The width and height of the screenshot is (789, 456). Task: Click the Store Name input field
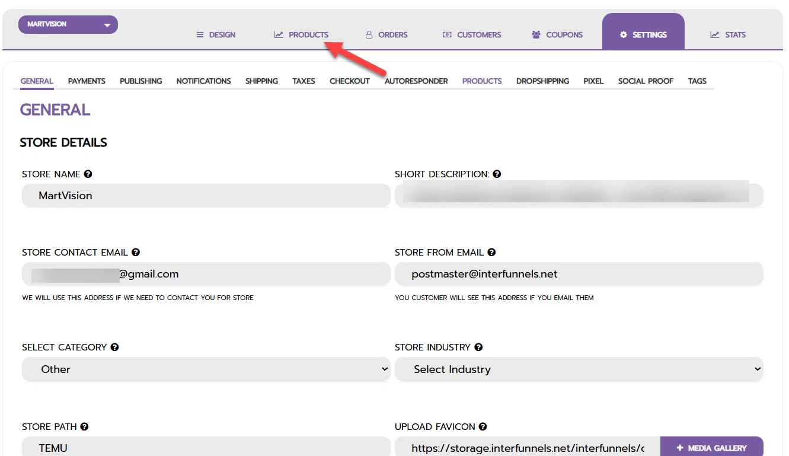pyautogui.click(x=206, y=196)
